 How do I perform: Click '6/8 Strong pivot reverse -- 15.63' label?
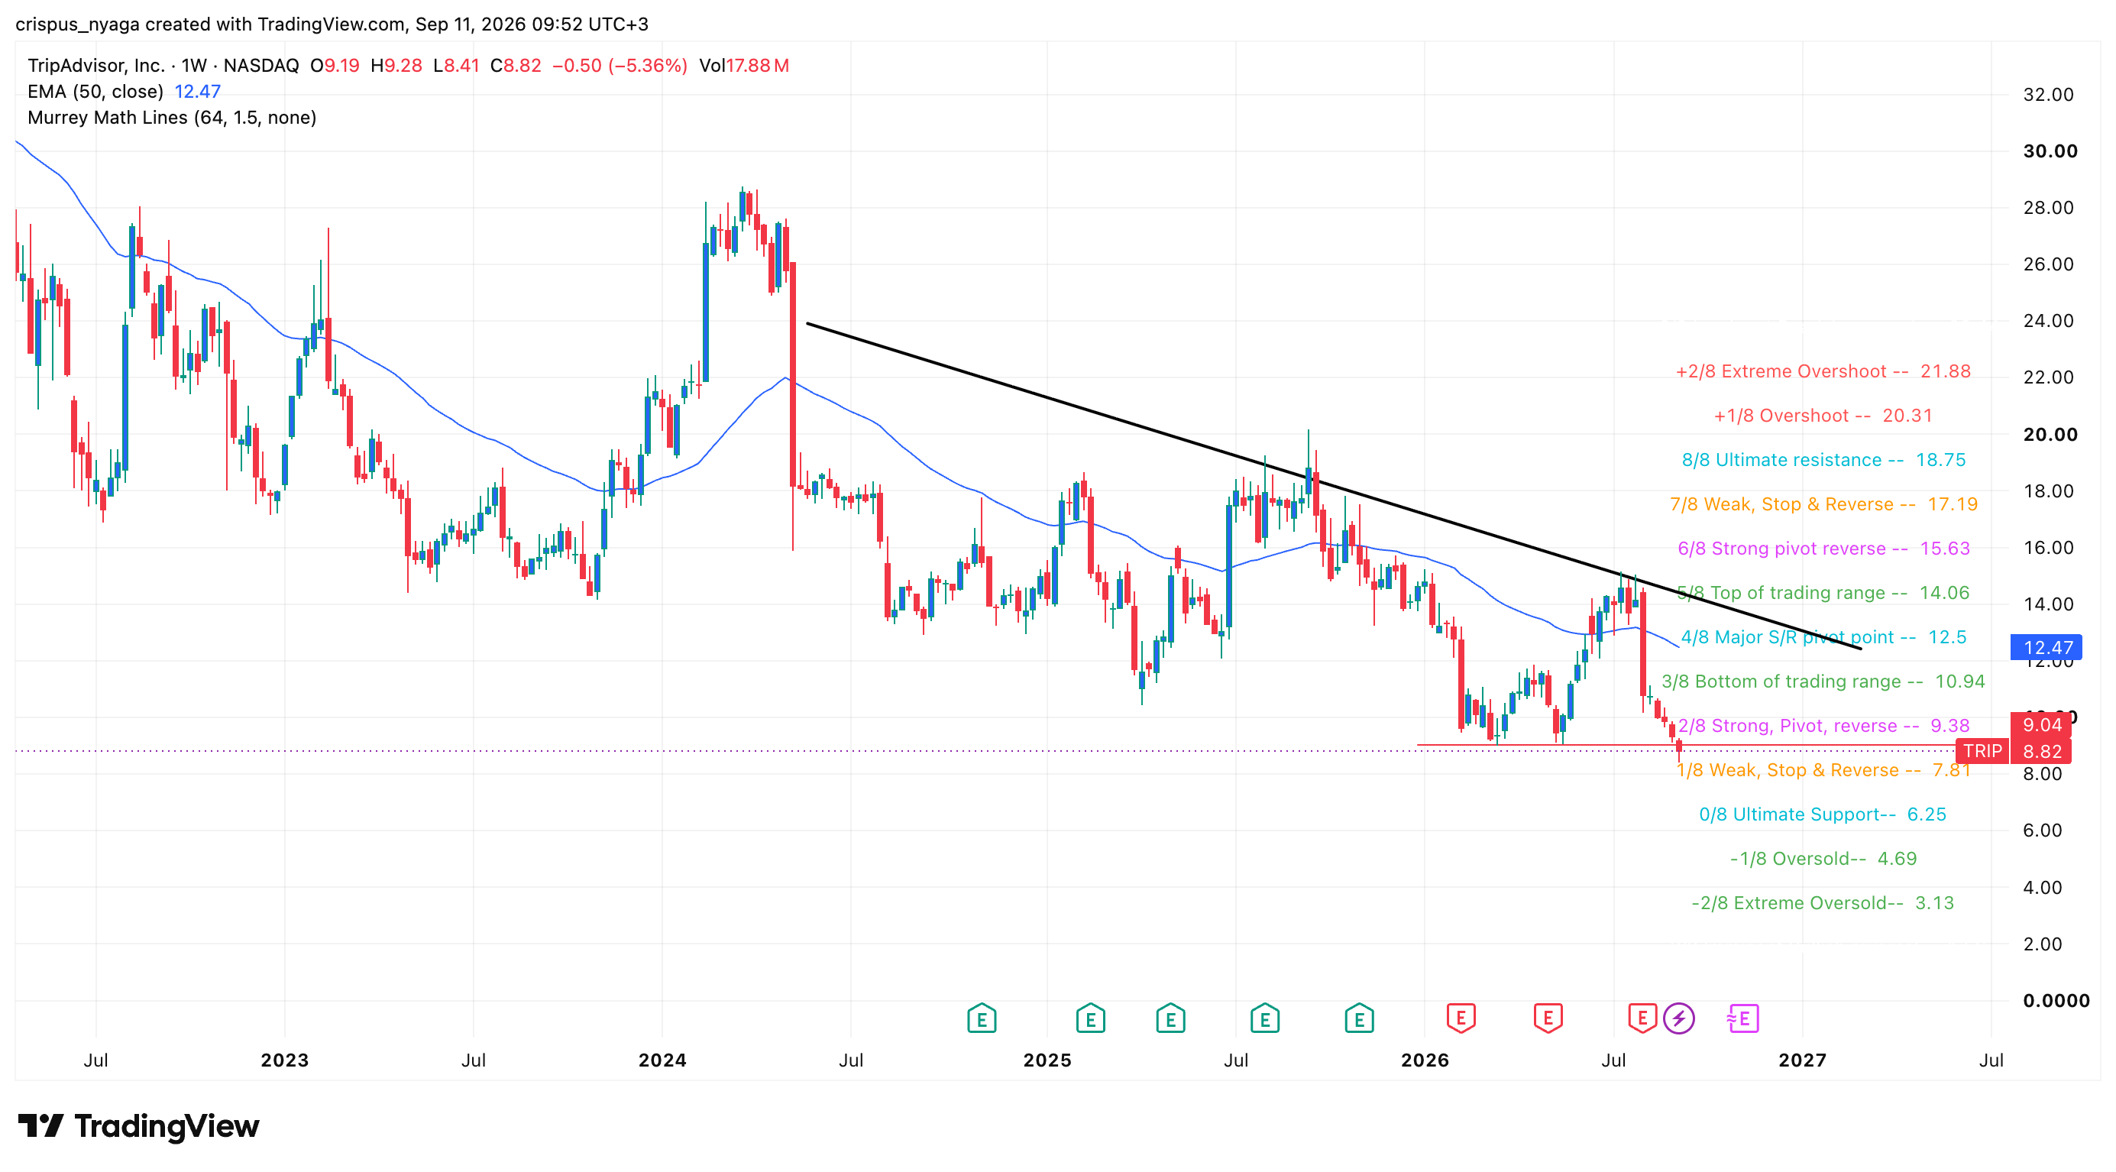(1823, 549)
